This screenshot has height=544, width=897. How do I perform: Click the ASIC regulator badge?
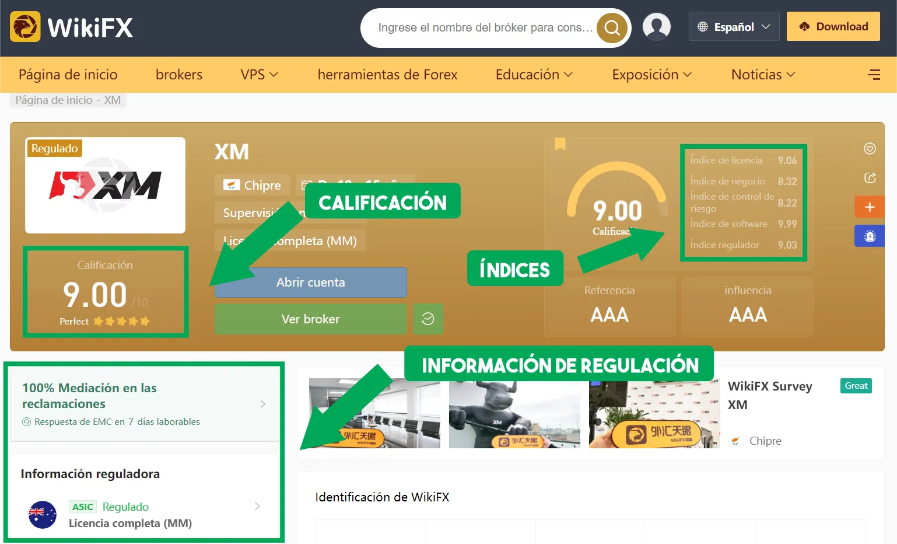coord(83,507)
